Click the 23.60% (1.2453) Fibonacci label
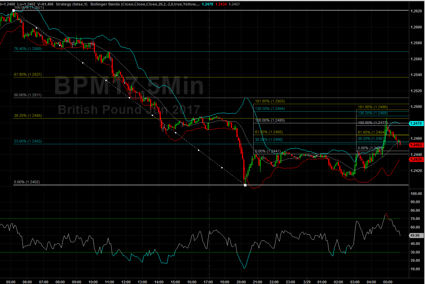Viewport: 425px width, 284px height. pos(28,141)
